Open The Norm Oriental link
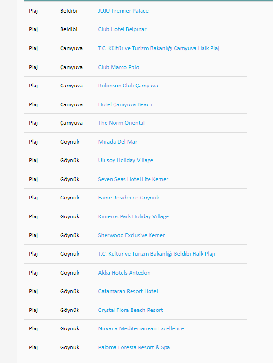Image resolution: width=273 pixels, height=363 pixels. click(x=121, y=123)
